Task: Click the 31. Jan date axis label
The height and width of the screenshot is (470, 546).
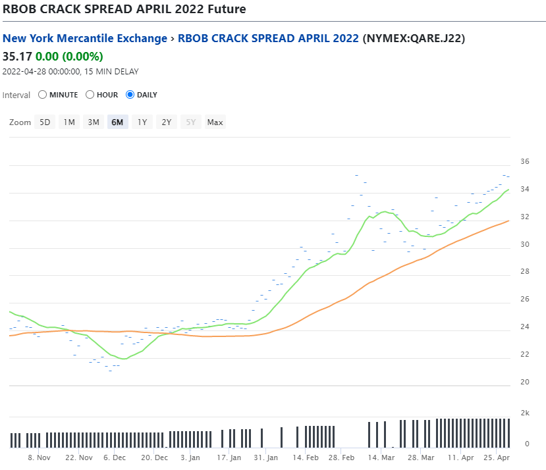Action: [x=265, y=457]
